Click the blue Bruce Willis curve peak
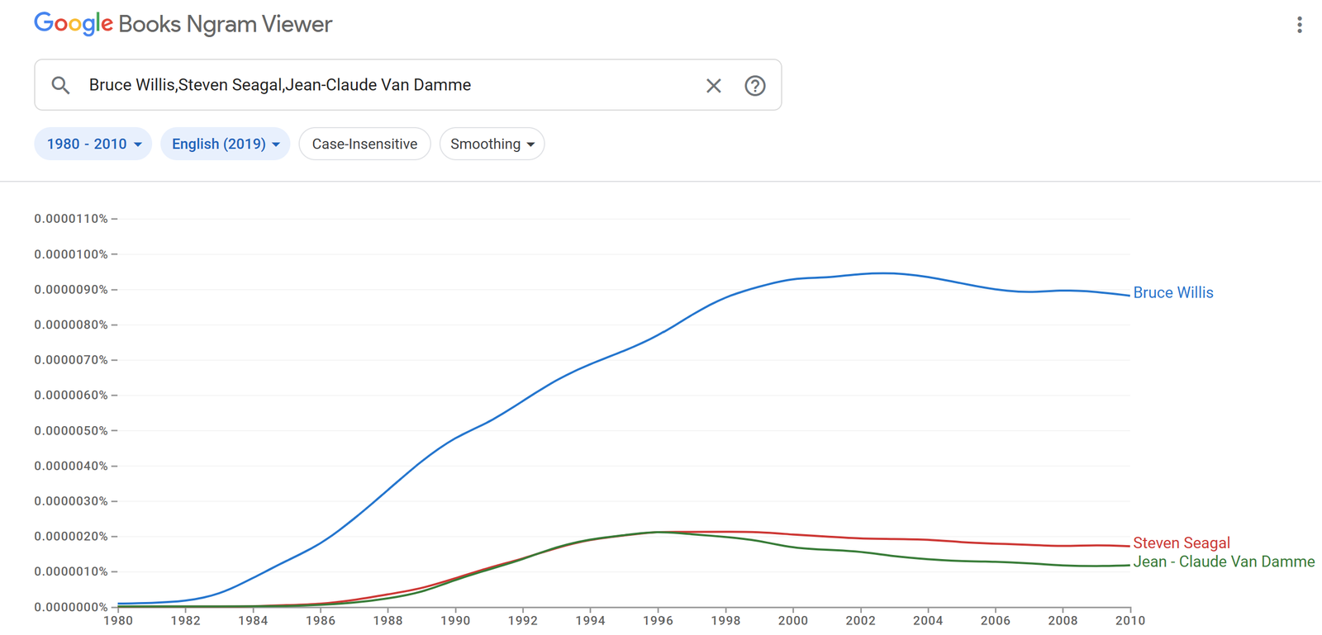 tap(884, 273)
